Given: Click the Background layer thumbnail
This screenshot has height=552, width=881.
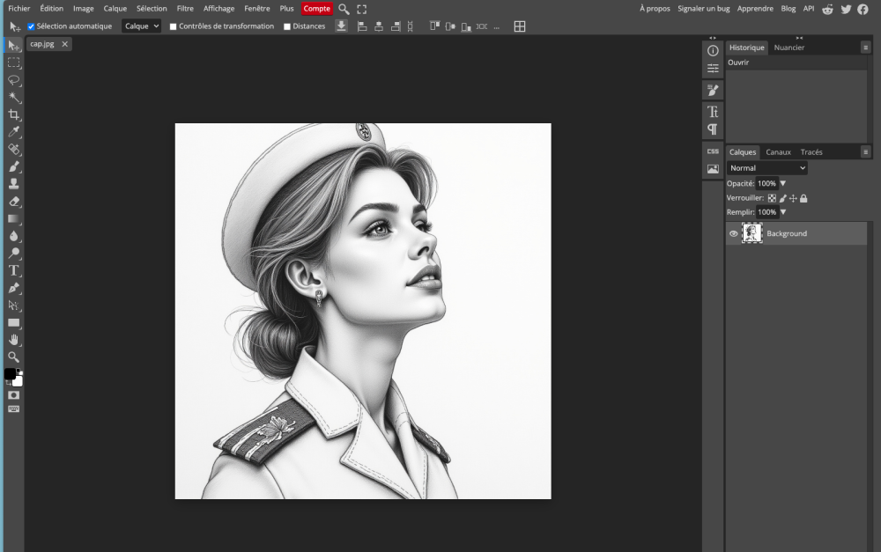Looking at the screenshot, I should pyautogui.click(x=751, y=233).
